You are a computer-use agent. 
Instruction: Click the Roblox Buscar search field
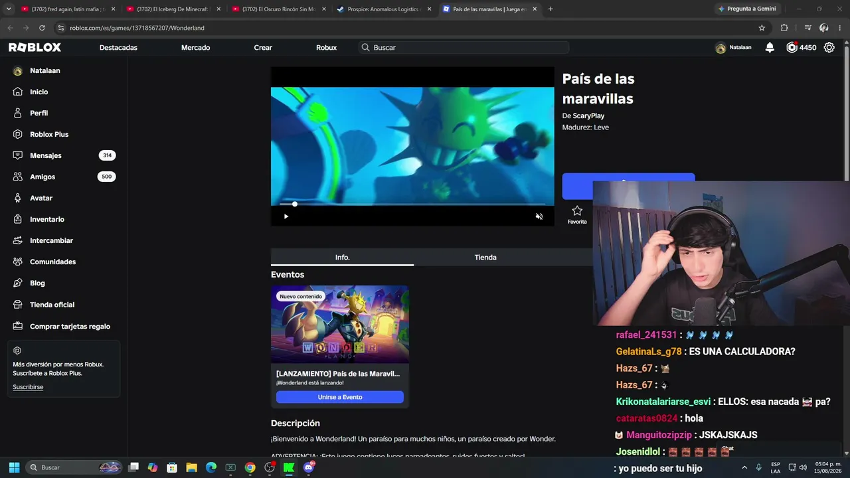pyautogui.click(x=464, y=48)
